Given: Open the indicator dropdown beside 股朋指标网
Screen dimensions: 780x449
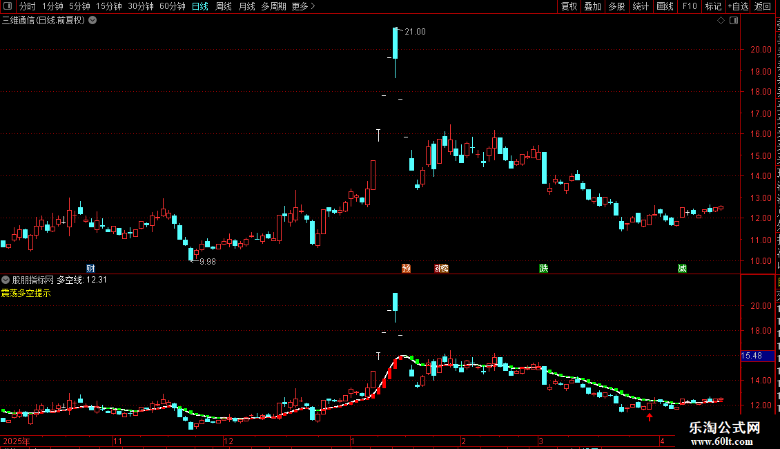Looking at the screenshot, I should [6, 280].
